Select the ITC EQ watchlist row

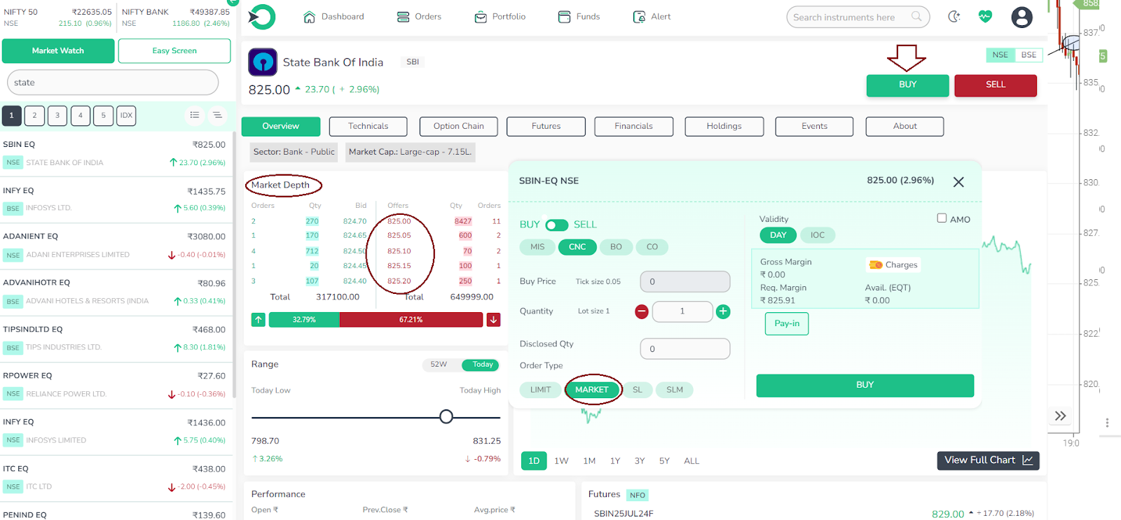(x=115, y=478)
